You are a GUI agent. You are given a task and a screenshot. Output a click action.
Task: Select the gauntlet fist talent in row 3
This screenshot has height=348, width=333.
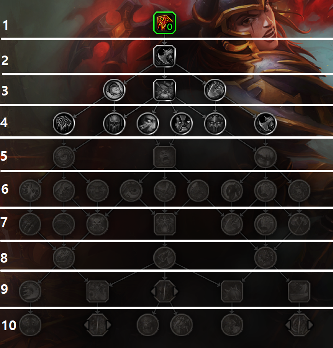click(x=215, y=90)
